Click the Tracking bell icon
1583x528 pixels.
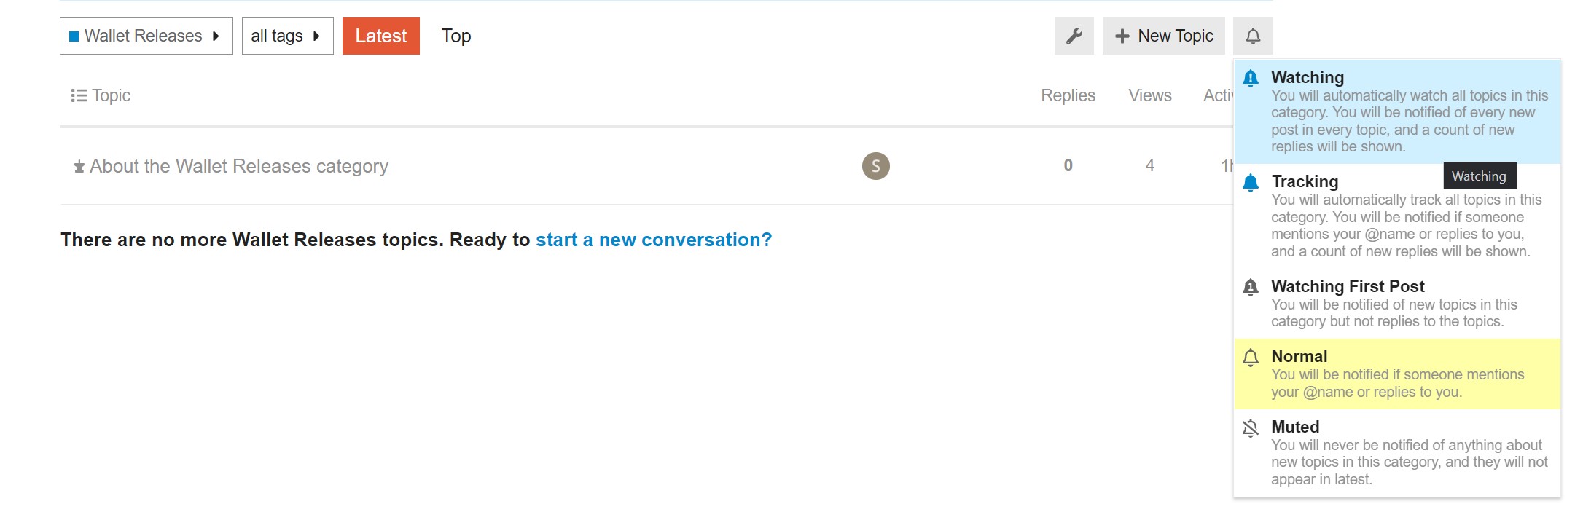tap(1251, 182)
